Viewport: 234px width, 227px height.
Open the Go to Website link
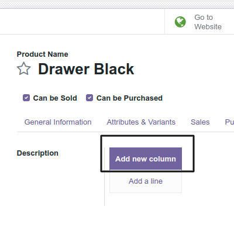point(208,22)
